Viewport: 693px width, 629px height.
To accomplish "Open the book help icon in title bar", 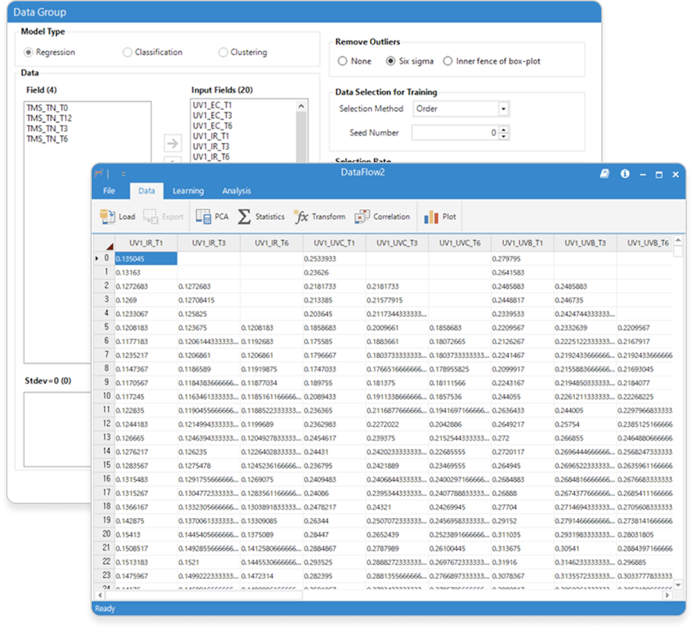I will [x=604, y=174].
